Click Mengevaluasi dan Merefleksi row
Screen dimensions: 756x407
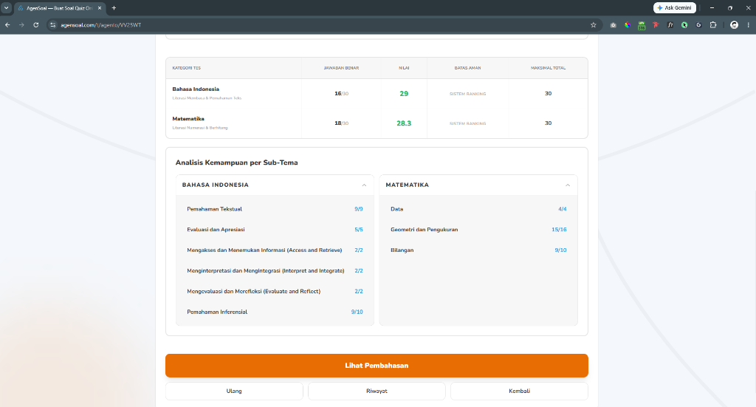click(x=275, y=291)
